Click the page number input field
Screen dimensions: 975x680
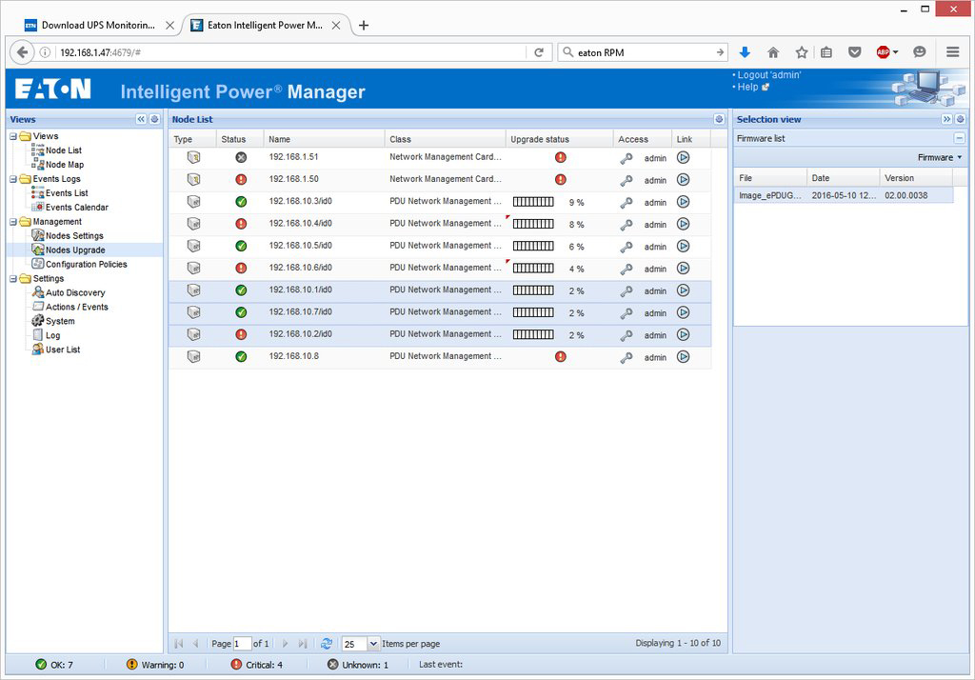pos(242,644)
